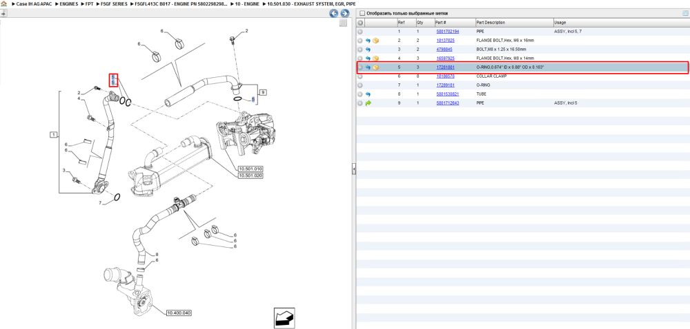Click the large arrow icon below diagram
This screenshot has width=690, height=329.
(x=284, y=318)
